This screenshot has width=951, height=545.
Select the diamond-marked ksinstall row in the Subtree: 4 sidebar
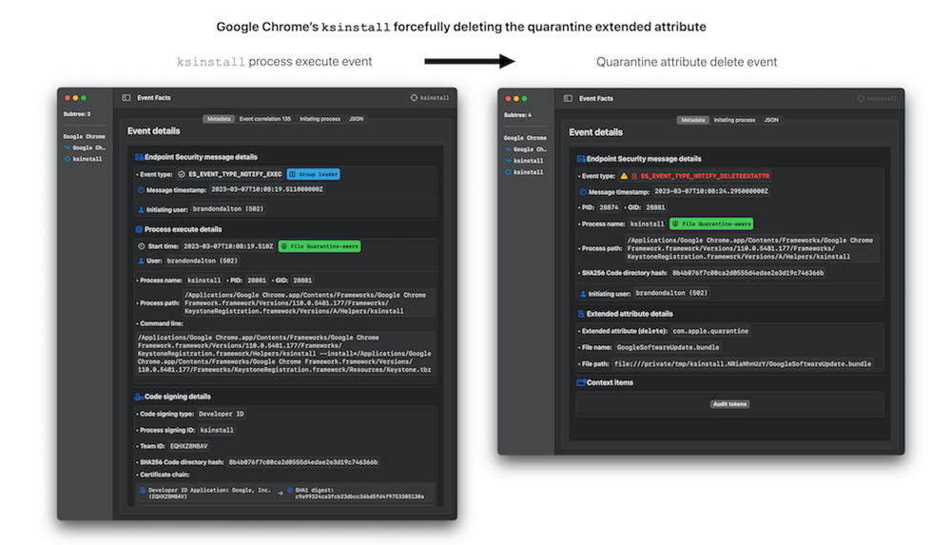524,172
